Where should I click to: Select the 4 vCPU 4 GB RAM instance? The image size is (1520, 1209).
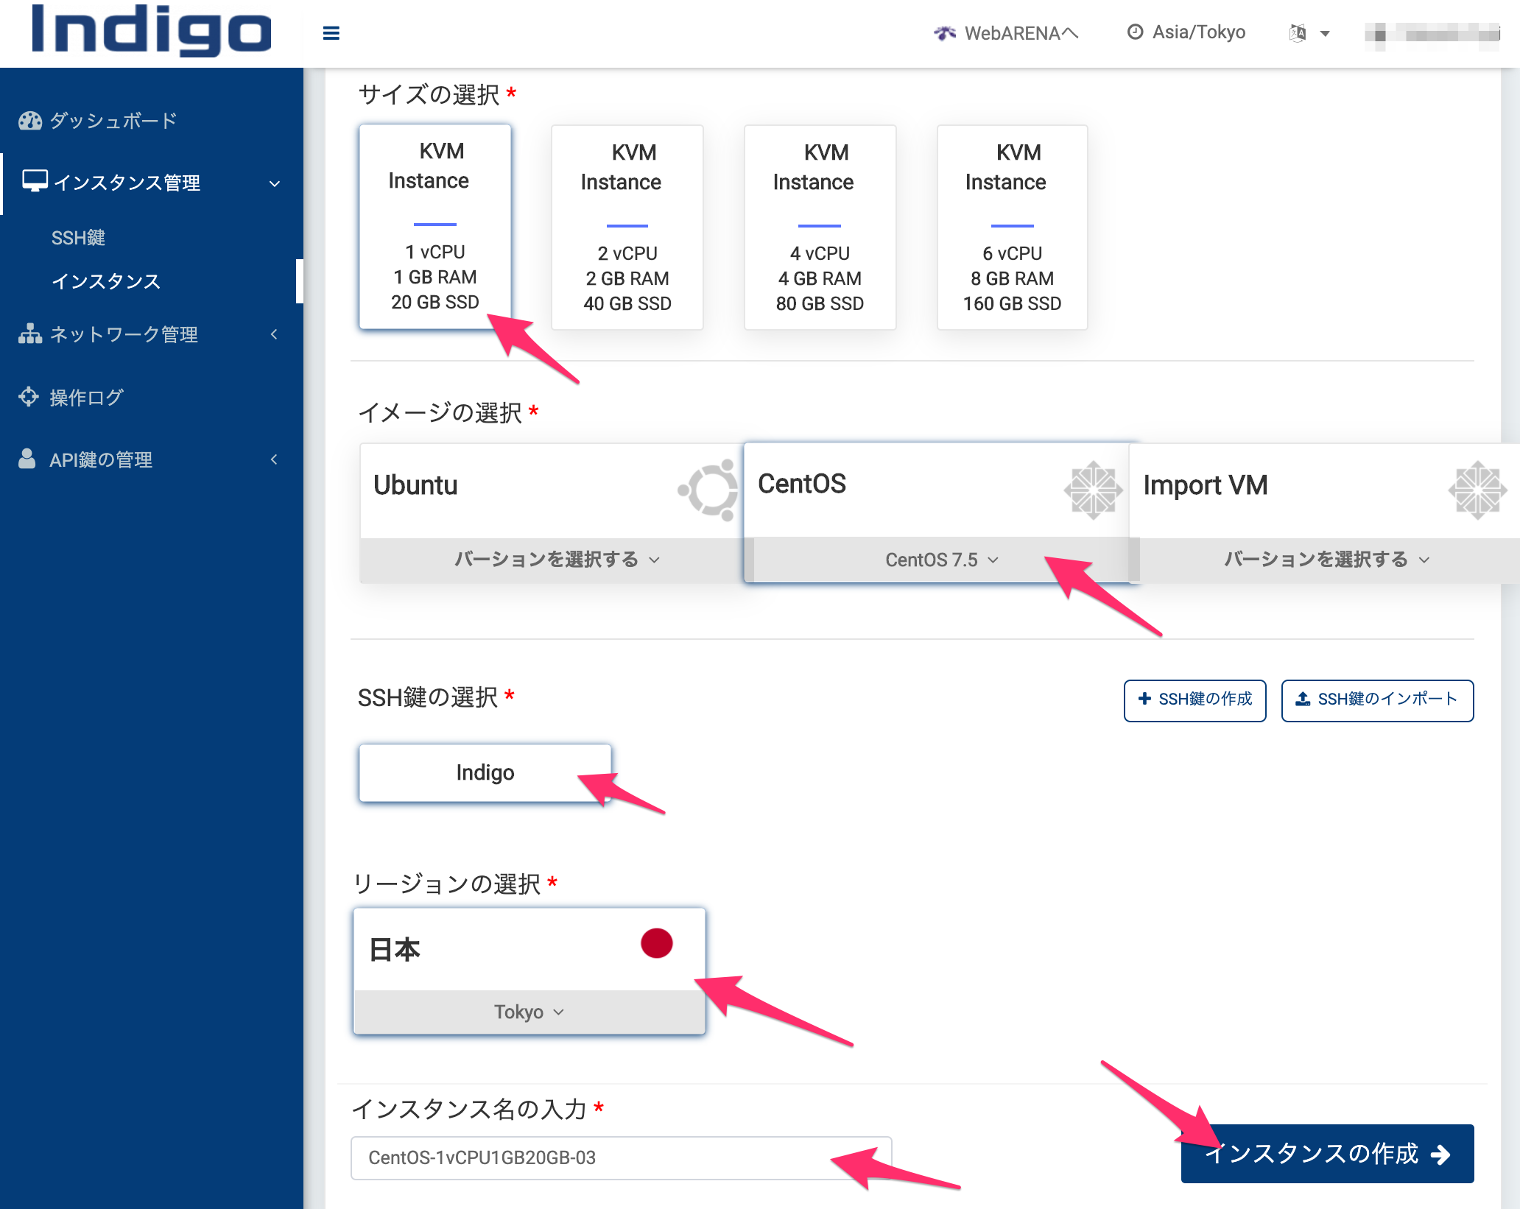[x=820, y=228]
